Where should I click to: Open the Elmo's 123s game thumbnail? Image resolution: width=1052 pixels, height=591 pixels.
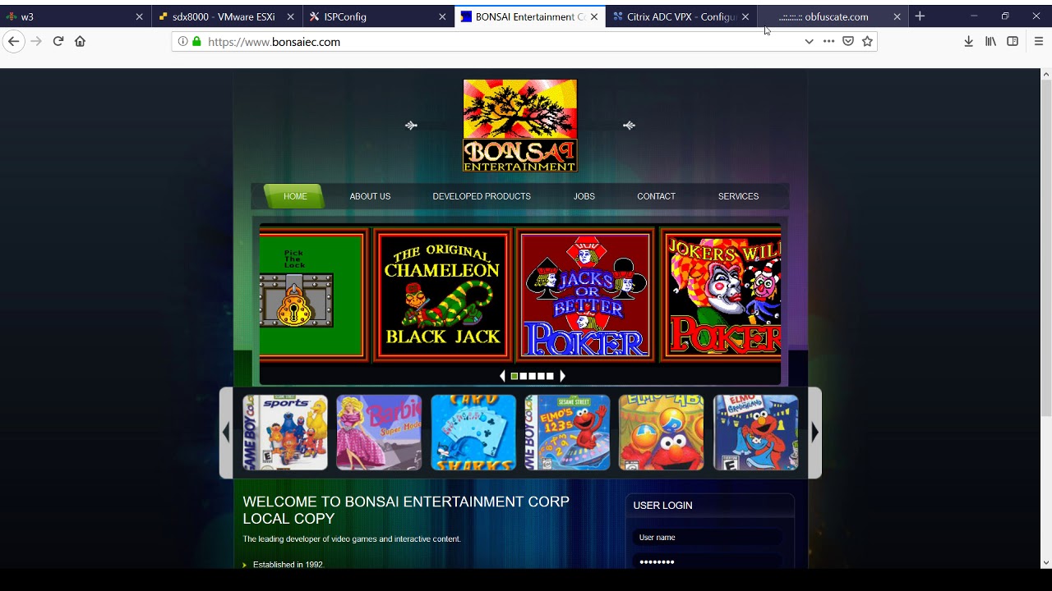pyautogui.click(x=567, y=433)
